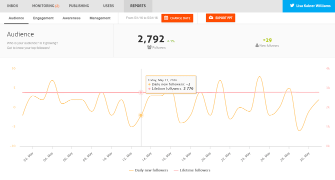This screenshot has width=335, height=180.
Task: Click the 2,792 followers count
Action: tap(151, 39)
